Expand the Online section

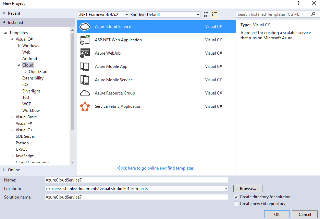tap(4, 170)
